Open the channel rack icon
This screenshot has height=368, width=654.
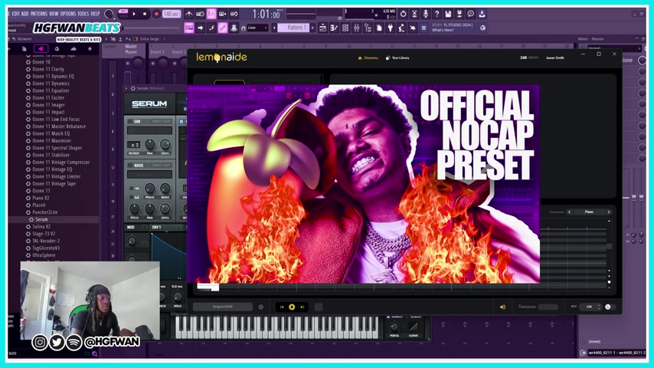[x=345, y=28]
